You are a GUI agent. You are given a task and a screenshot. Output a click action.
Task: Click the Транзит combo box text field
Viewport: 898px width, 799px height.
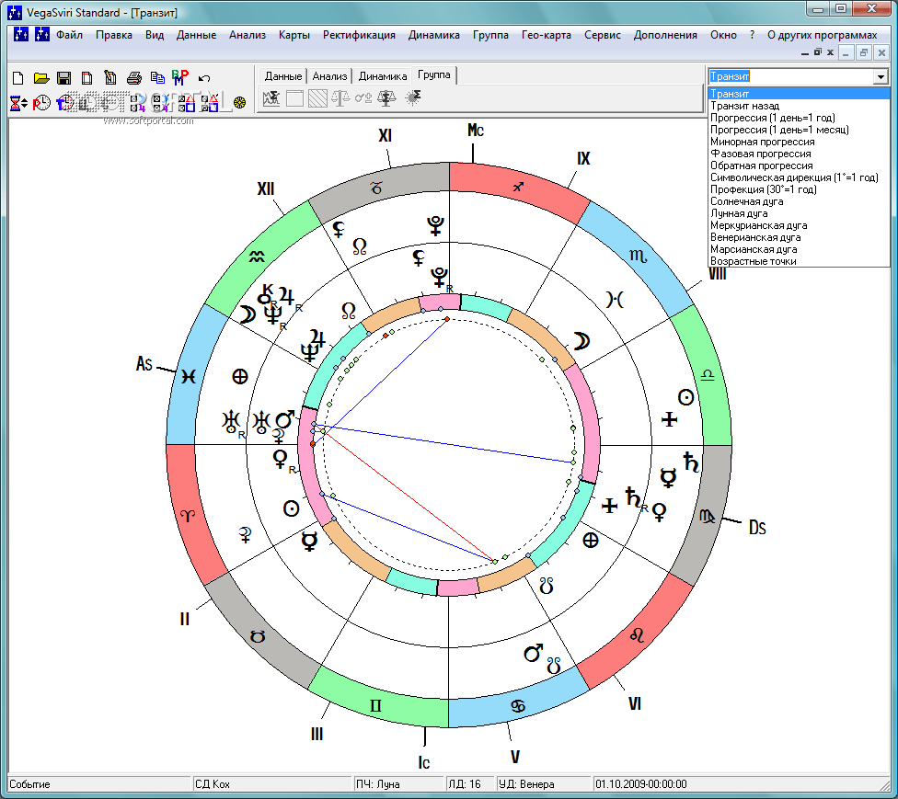791,76
